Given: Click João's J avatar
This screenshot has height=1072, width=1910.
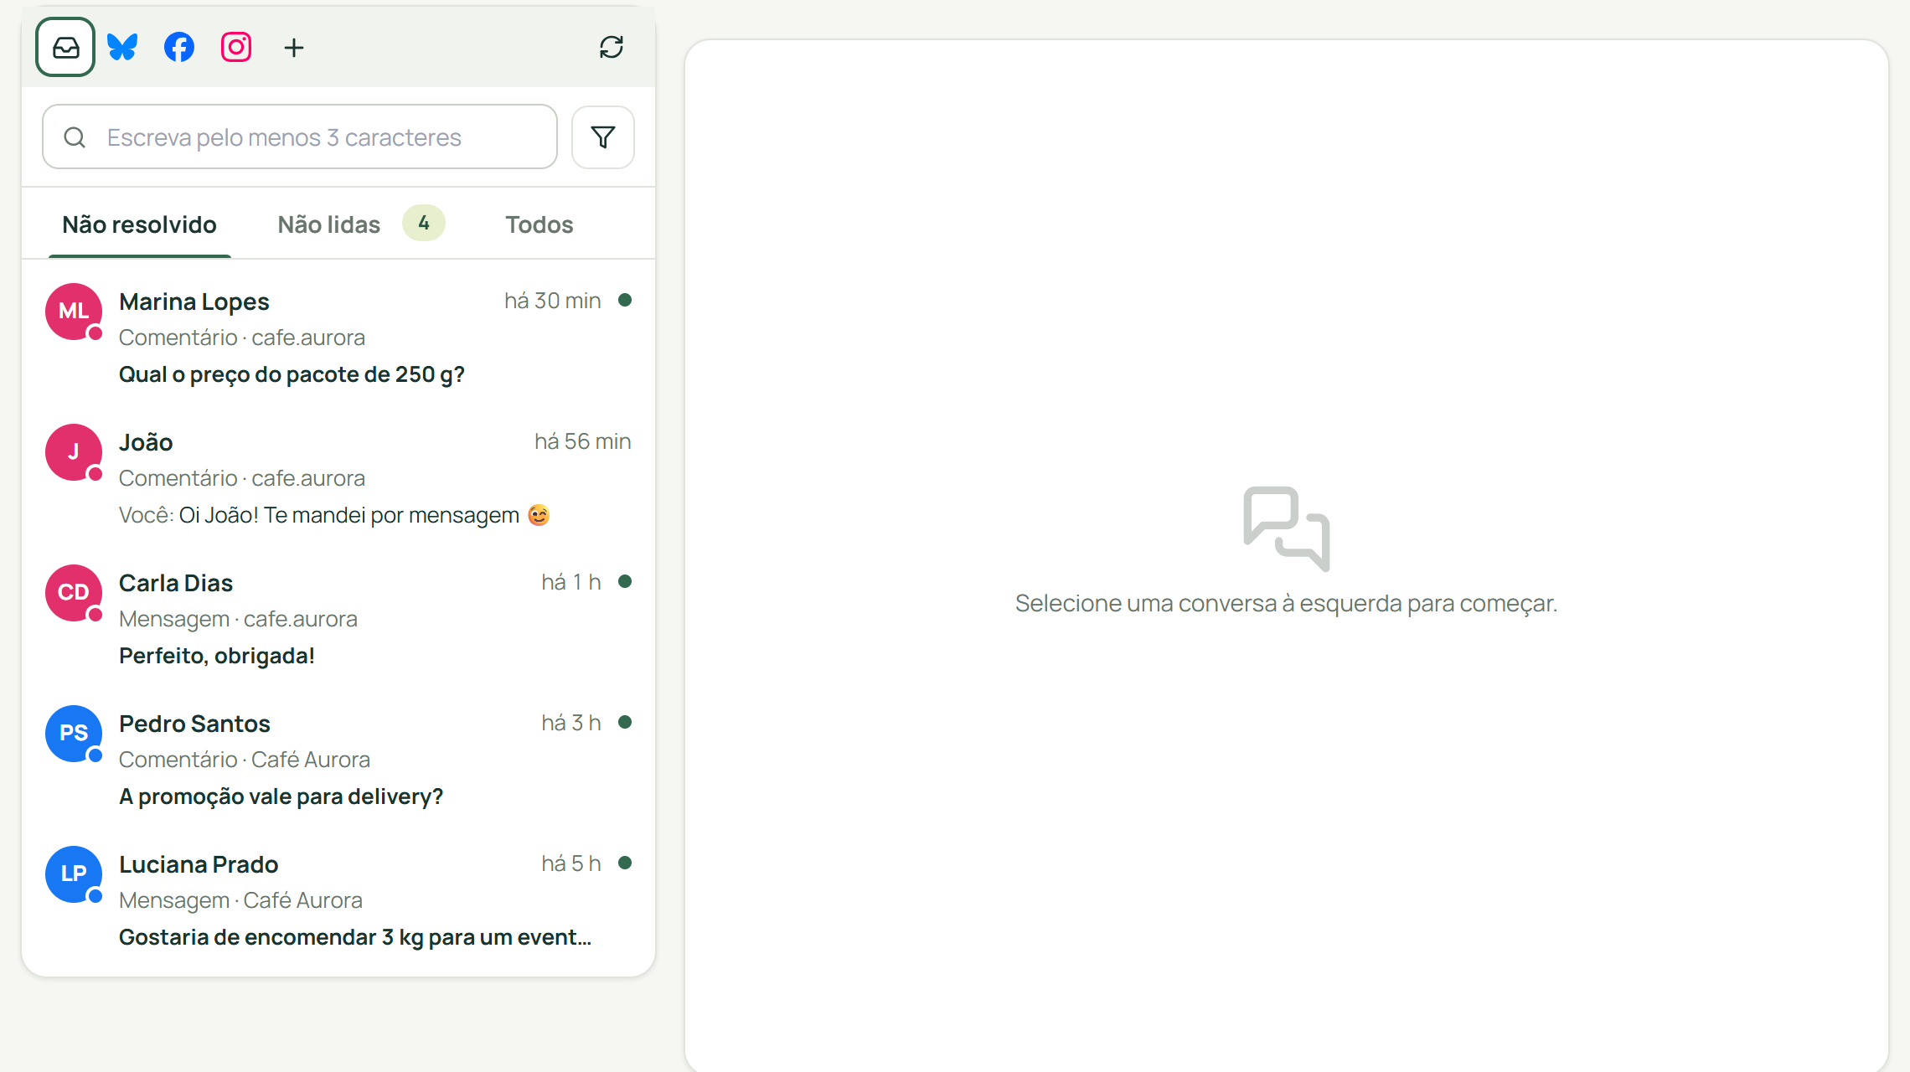Looking at the screenshot, I should click(x=74, y=452).
